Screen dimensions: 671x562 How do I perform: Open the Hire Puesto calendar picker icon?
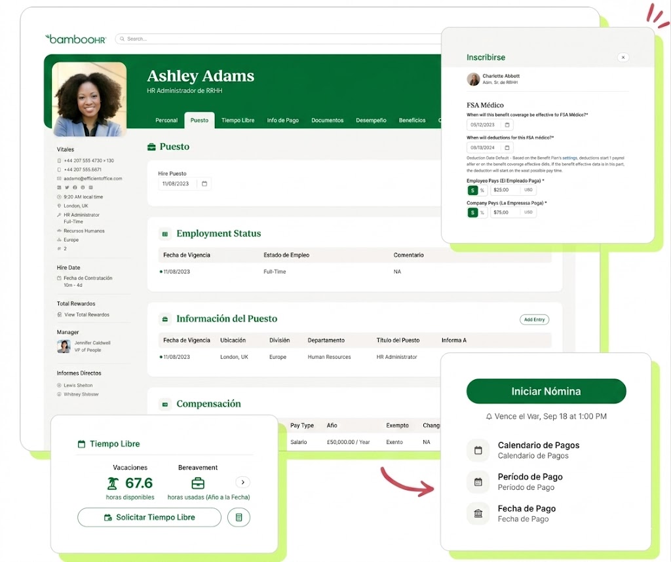[x=204, y=183]
